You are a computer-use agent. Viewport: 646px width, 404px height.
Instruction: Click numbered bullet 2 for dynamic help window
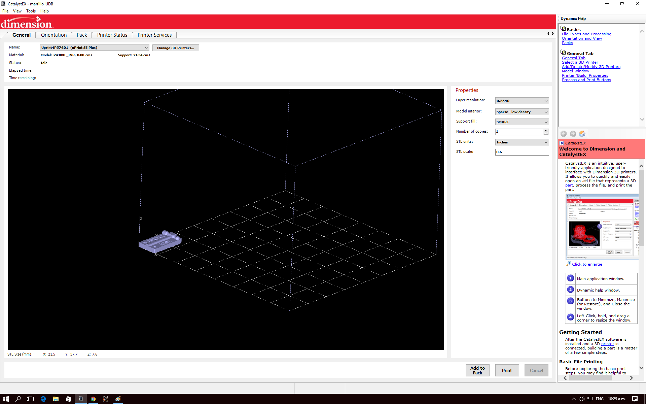[570, 290]
